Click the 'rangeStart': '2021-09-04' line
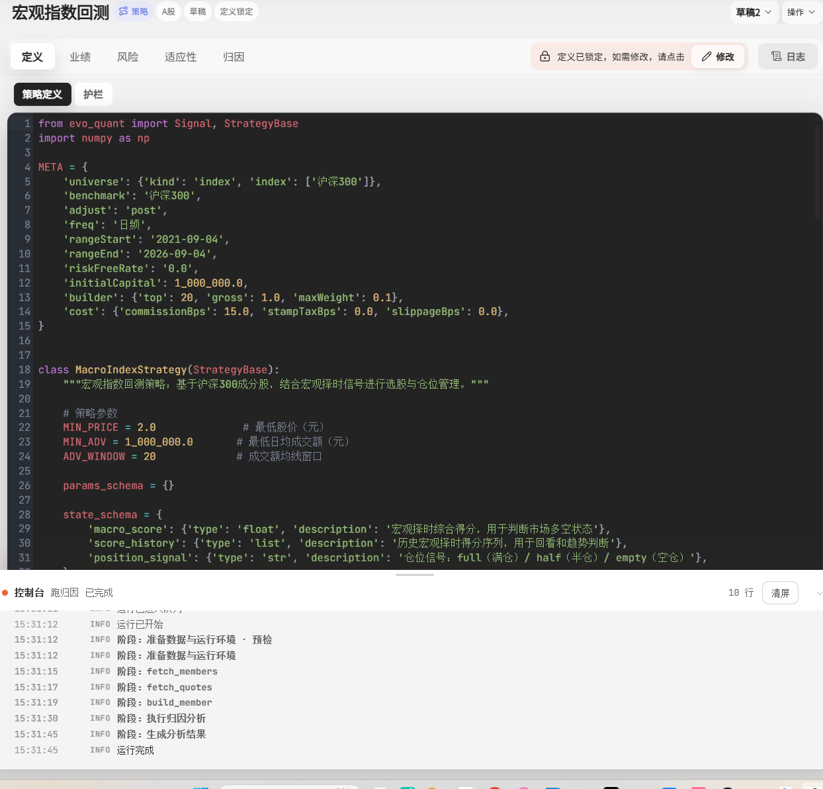Screen dimensions: 823x789 146,240
